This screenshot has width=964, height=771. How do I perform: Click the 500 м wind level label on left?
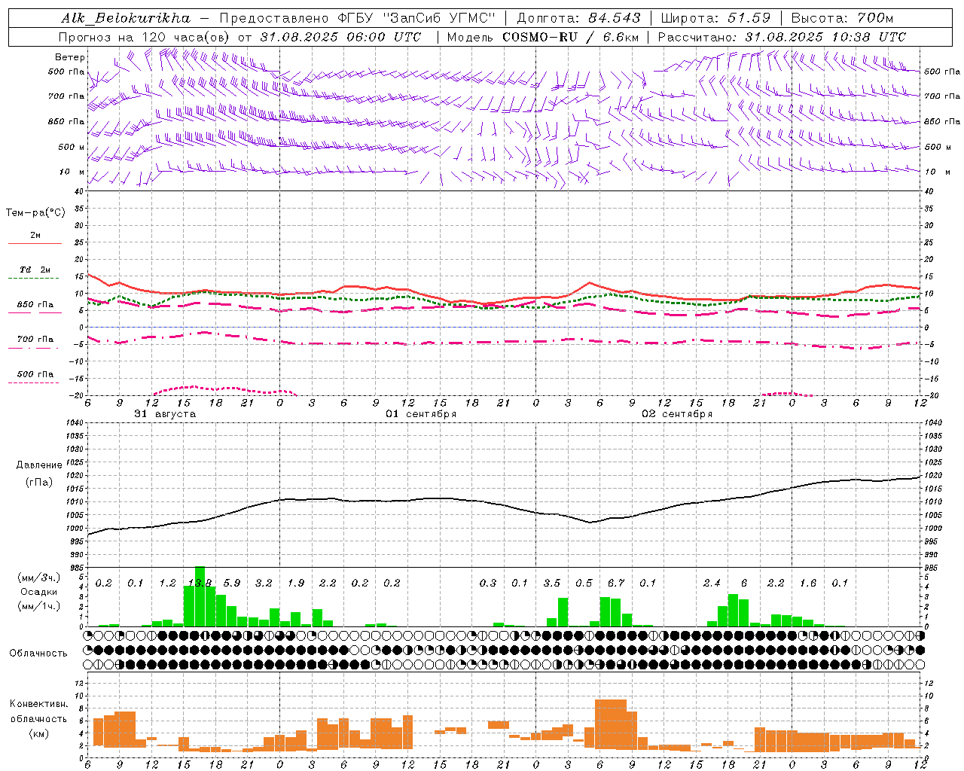72,147
